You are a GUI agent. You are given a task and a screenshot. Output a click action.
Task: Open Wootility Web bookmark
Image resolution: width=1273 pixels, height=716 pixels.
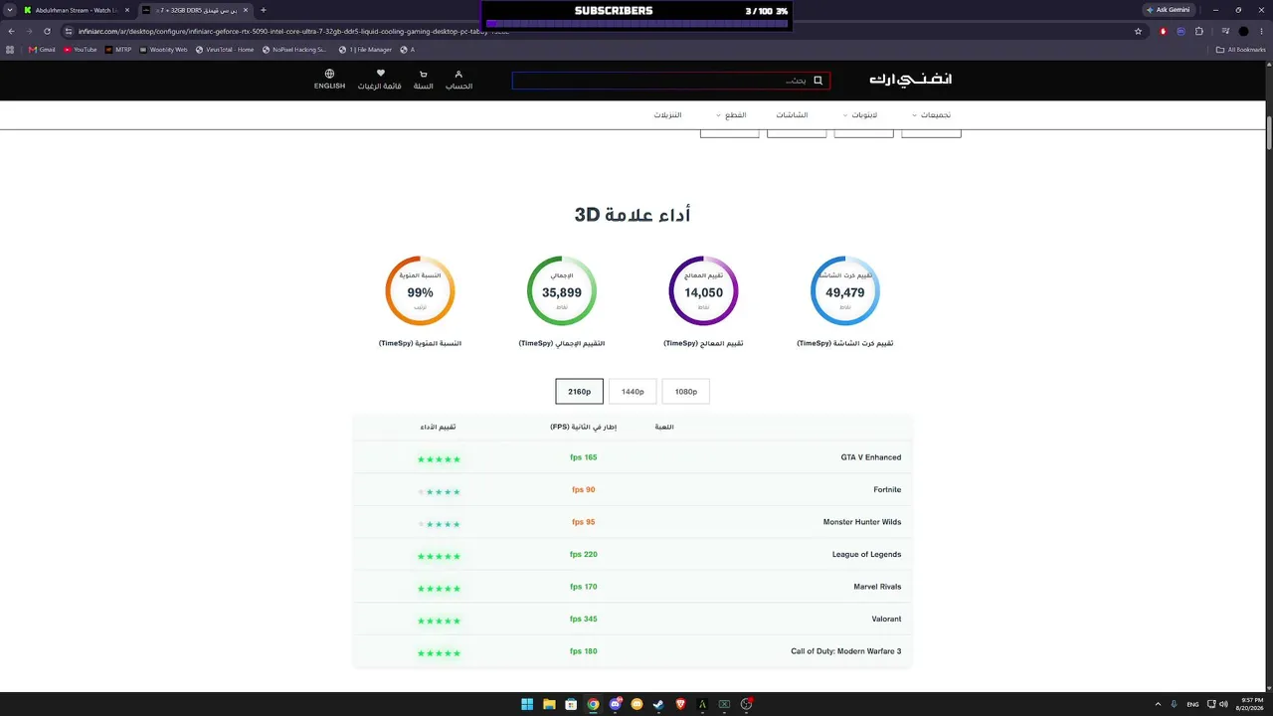tap(163, 49)
